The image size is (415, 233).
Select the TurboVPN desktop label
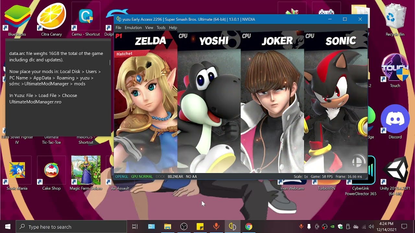point(326,188)
